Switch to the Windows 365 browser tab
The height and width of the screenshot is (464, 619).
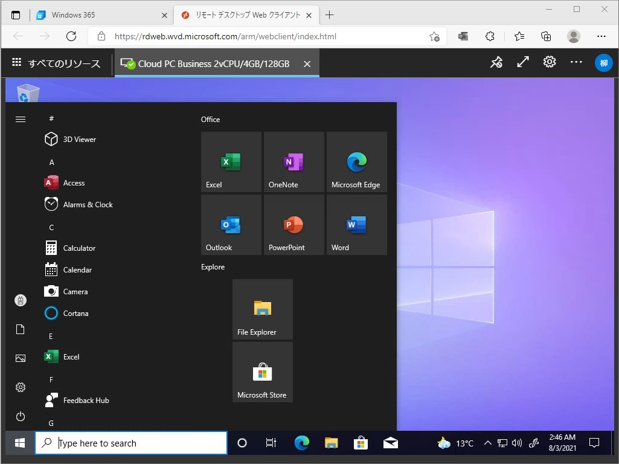97,14
